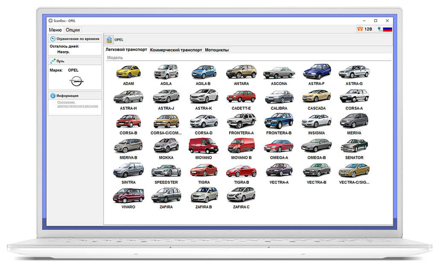The image size is (437, 267).
Task: Choose the VIVARO van icon
Action: pos(128,195)
